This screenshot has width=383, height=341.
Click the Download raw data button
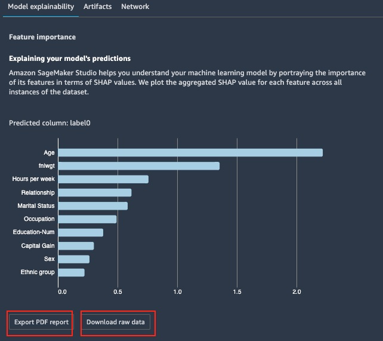(116, 322)
